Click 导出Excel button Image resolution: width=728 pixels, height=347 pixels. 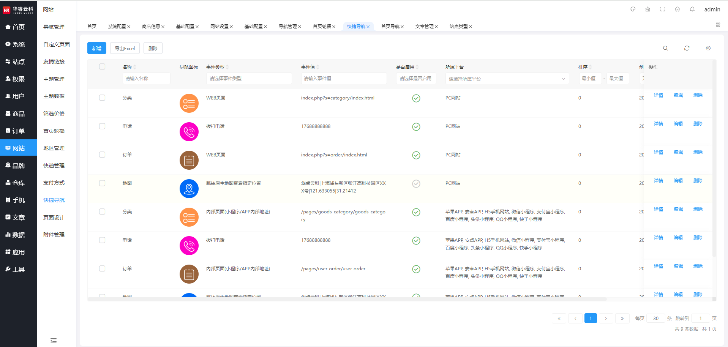pyautogui.click(x=125, y=48)
